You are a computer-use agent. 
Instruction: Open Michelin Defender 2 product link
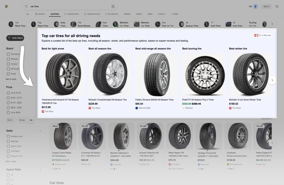click(120, 154)
